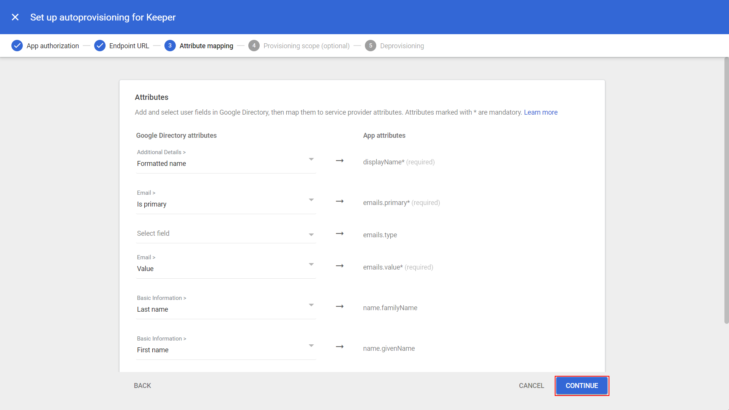
Task: Click arrow icon next to emails.type
Action: (340, 234)
